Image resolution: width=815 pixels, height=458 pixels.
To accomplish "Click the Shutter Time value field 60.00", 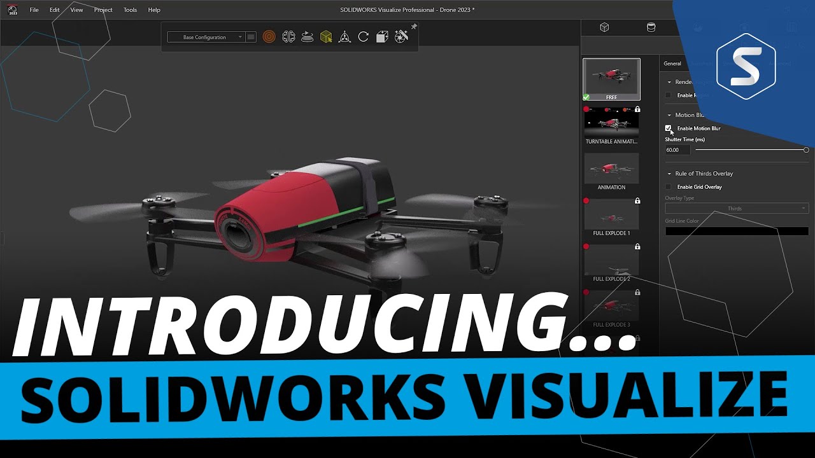I will click(x=677, y=150).
